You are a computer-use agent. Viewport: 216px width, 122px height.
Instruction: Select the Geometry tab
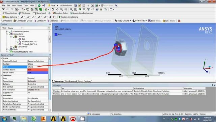click(x=58, y=81)
